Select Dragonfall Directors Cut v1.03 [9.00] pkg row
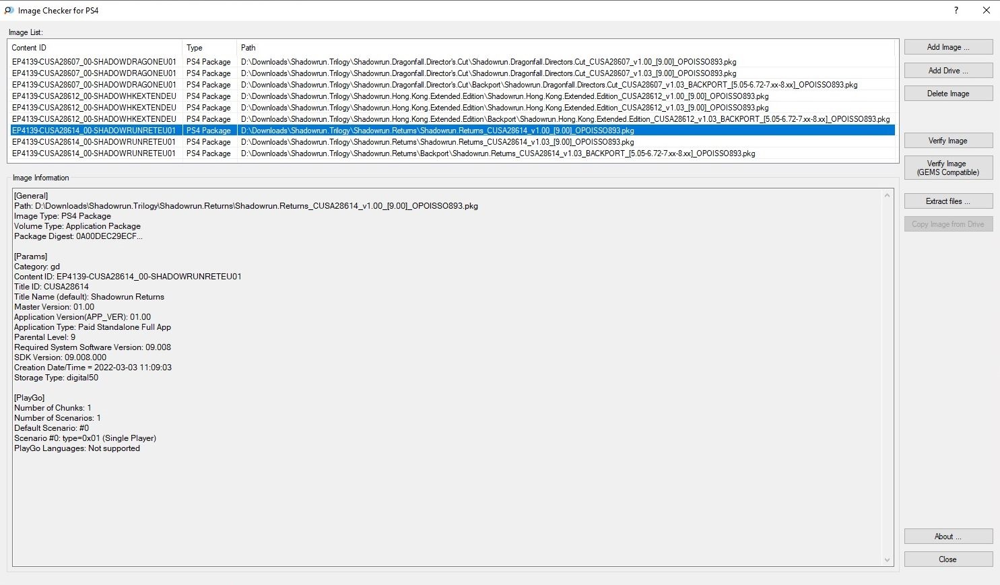Image resolution: width=1000 pixels, height=585 pixels. click(x=453, y=73)
